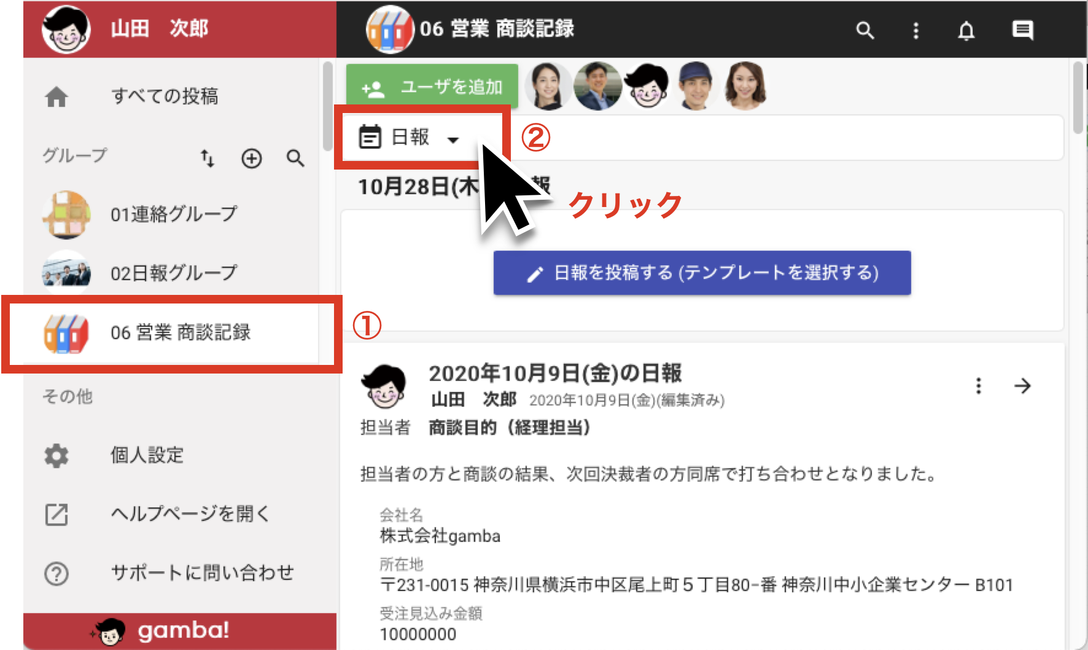Click first member avatar, woman with dark hair
Viewport: 1088px width, 650px height.
pos(548,86)
